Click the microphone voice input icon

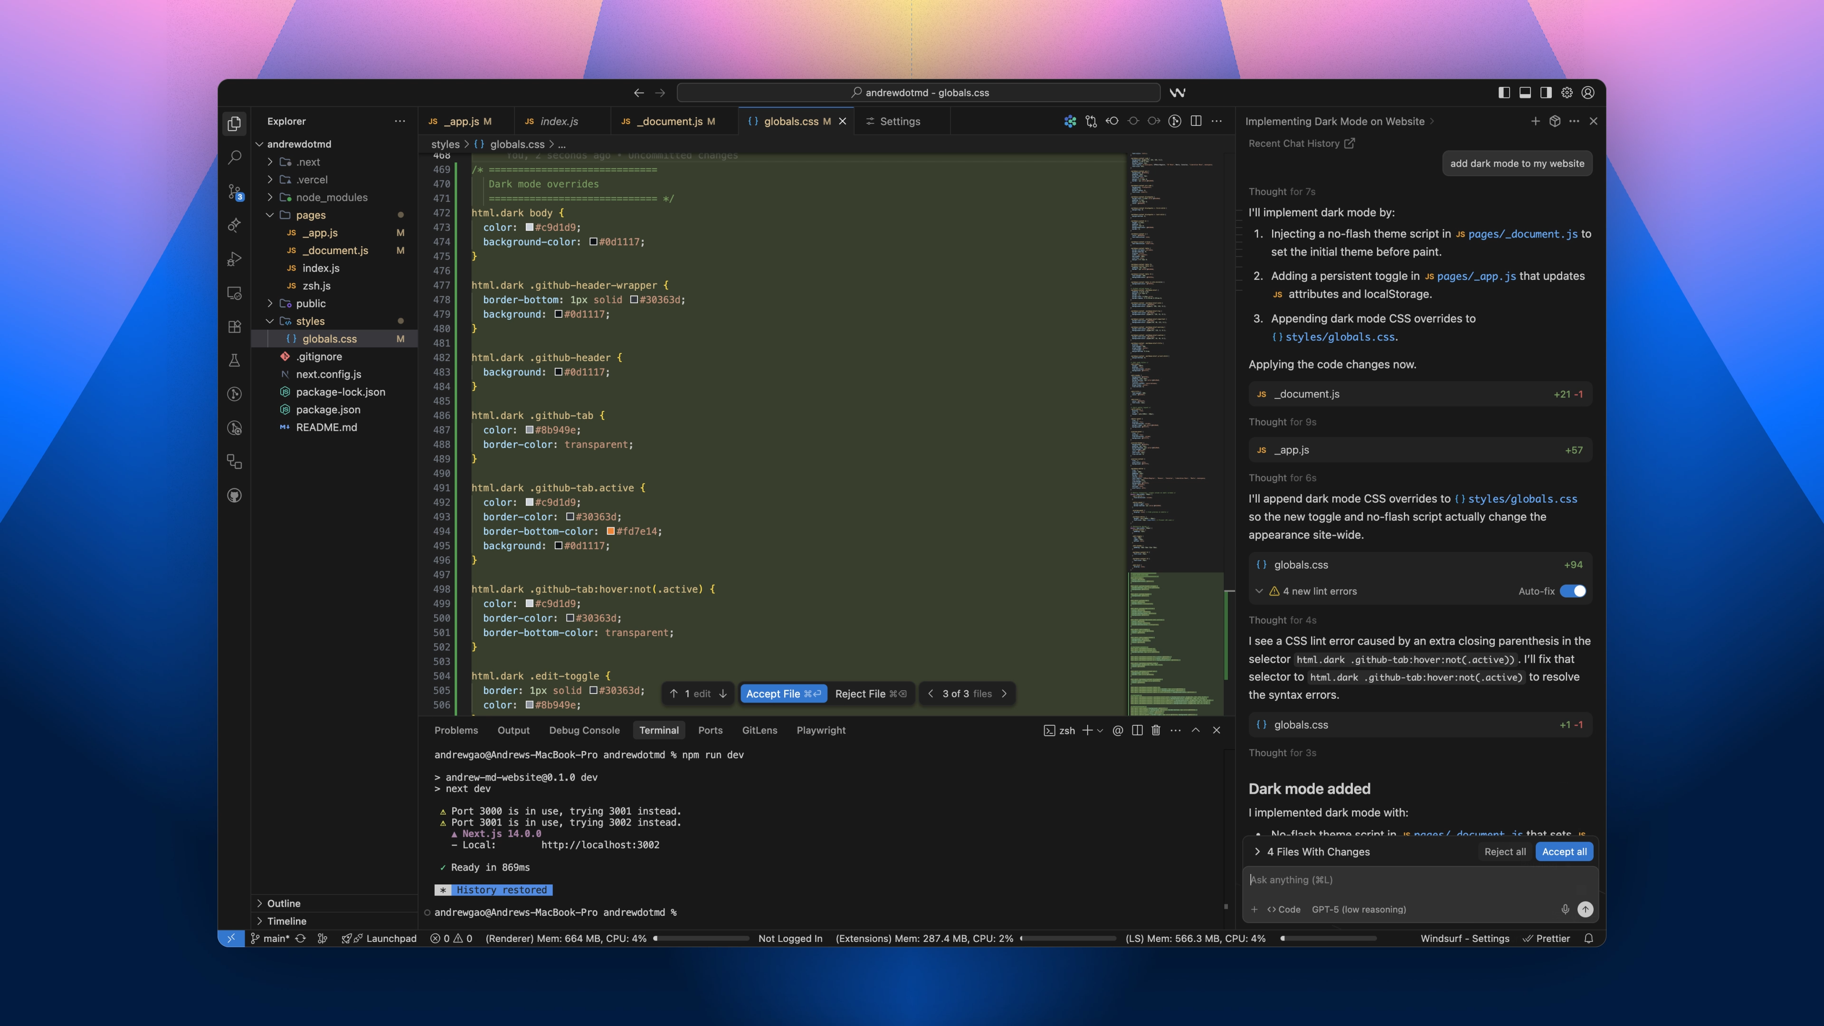(1565, 909)
